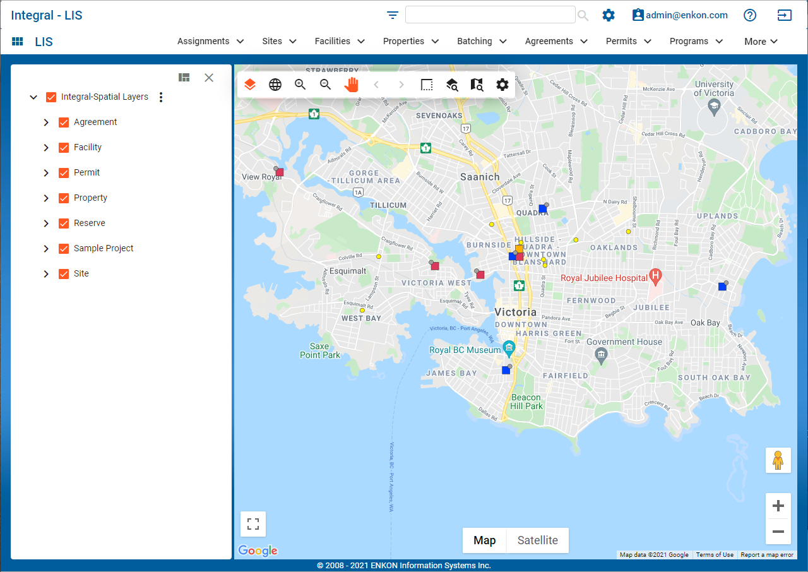Open the More menu

point(761,42)
